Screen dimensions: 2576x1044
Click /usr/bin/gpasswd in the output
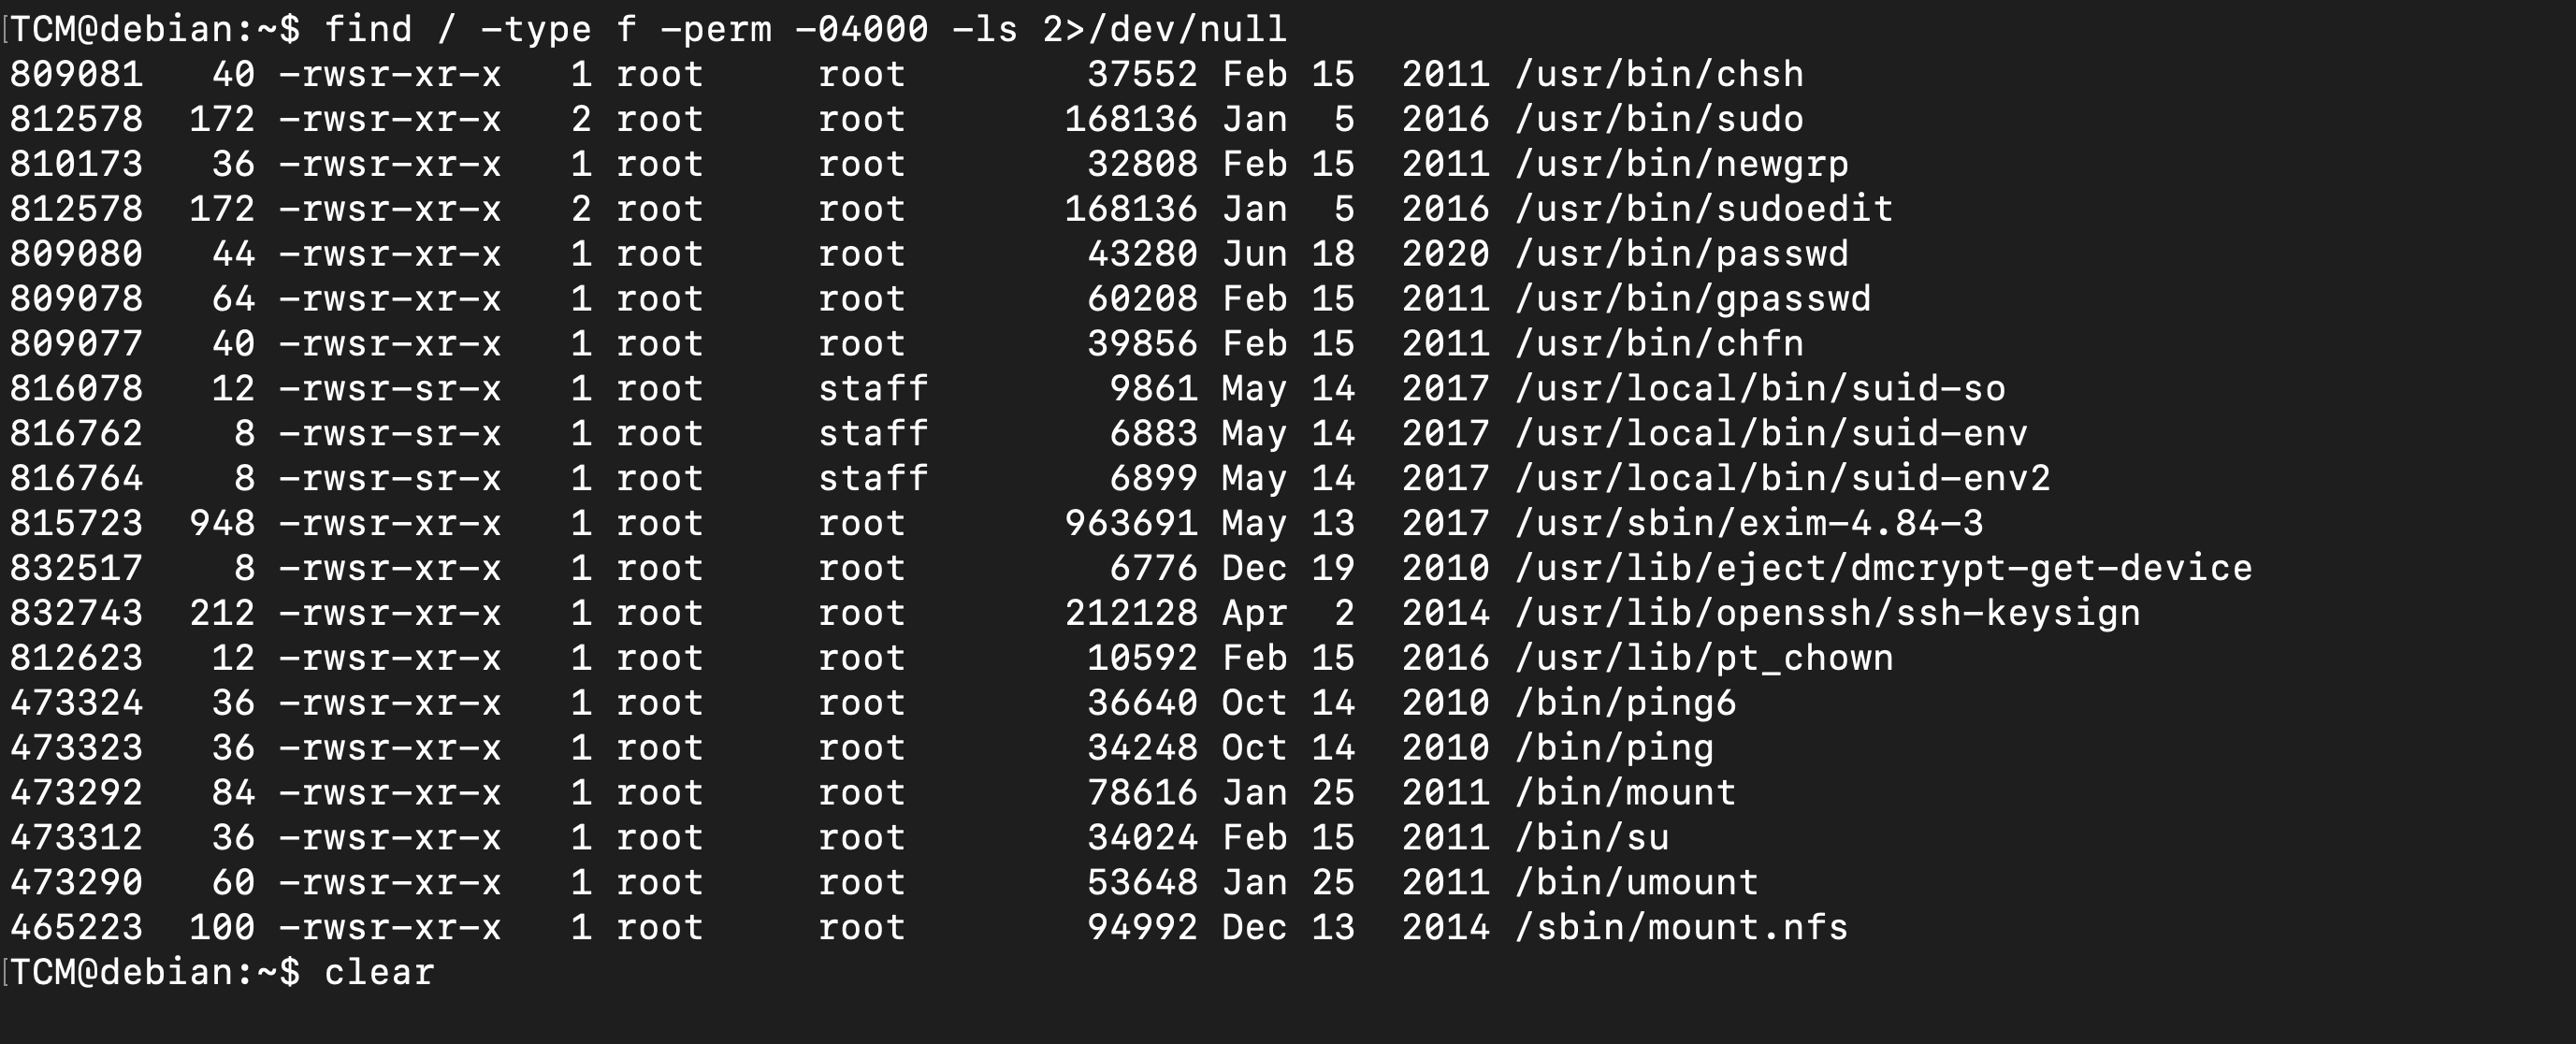pyautogui.click(x=1692, y=299)
